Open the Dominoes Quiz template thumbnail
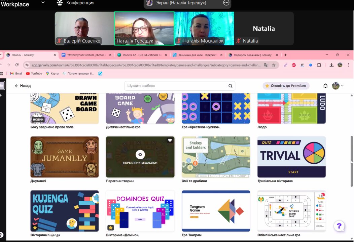The image size is (354, 242). [x=140, y=211]
